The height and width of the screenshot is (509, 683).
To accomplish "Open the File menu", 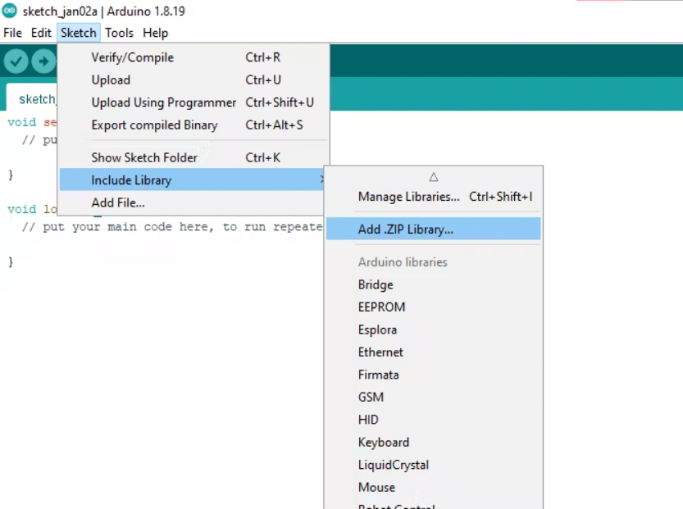I will click(x=12, y=33).
